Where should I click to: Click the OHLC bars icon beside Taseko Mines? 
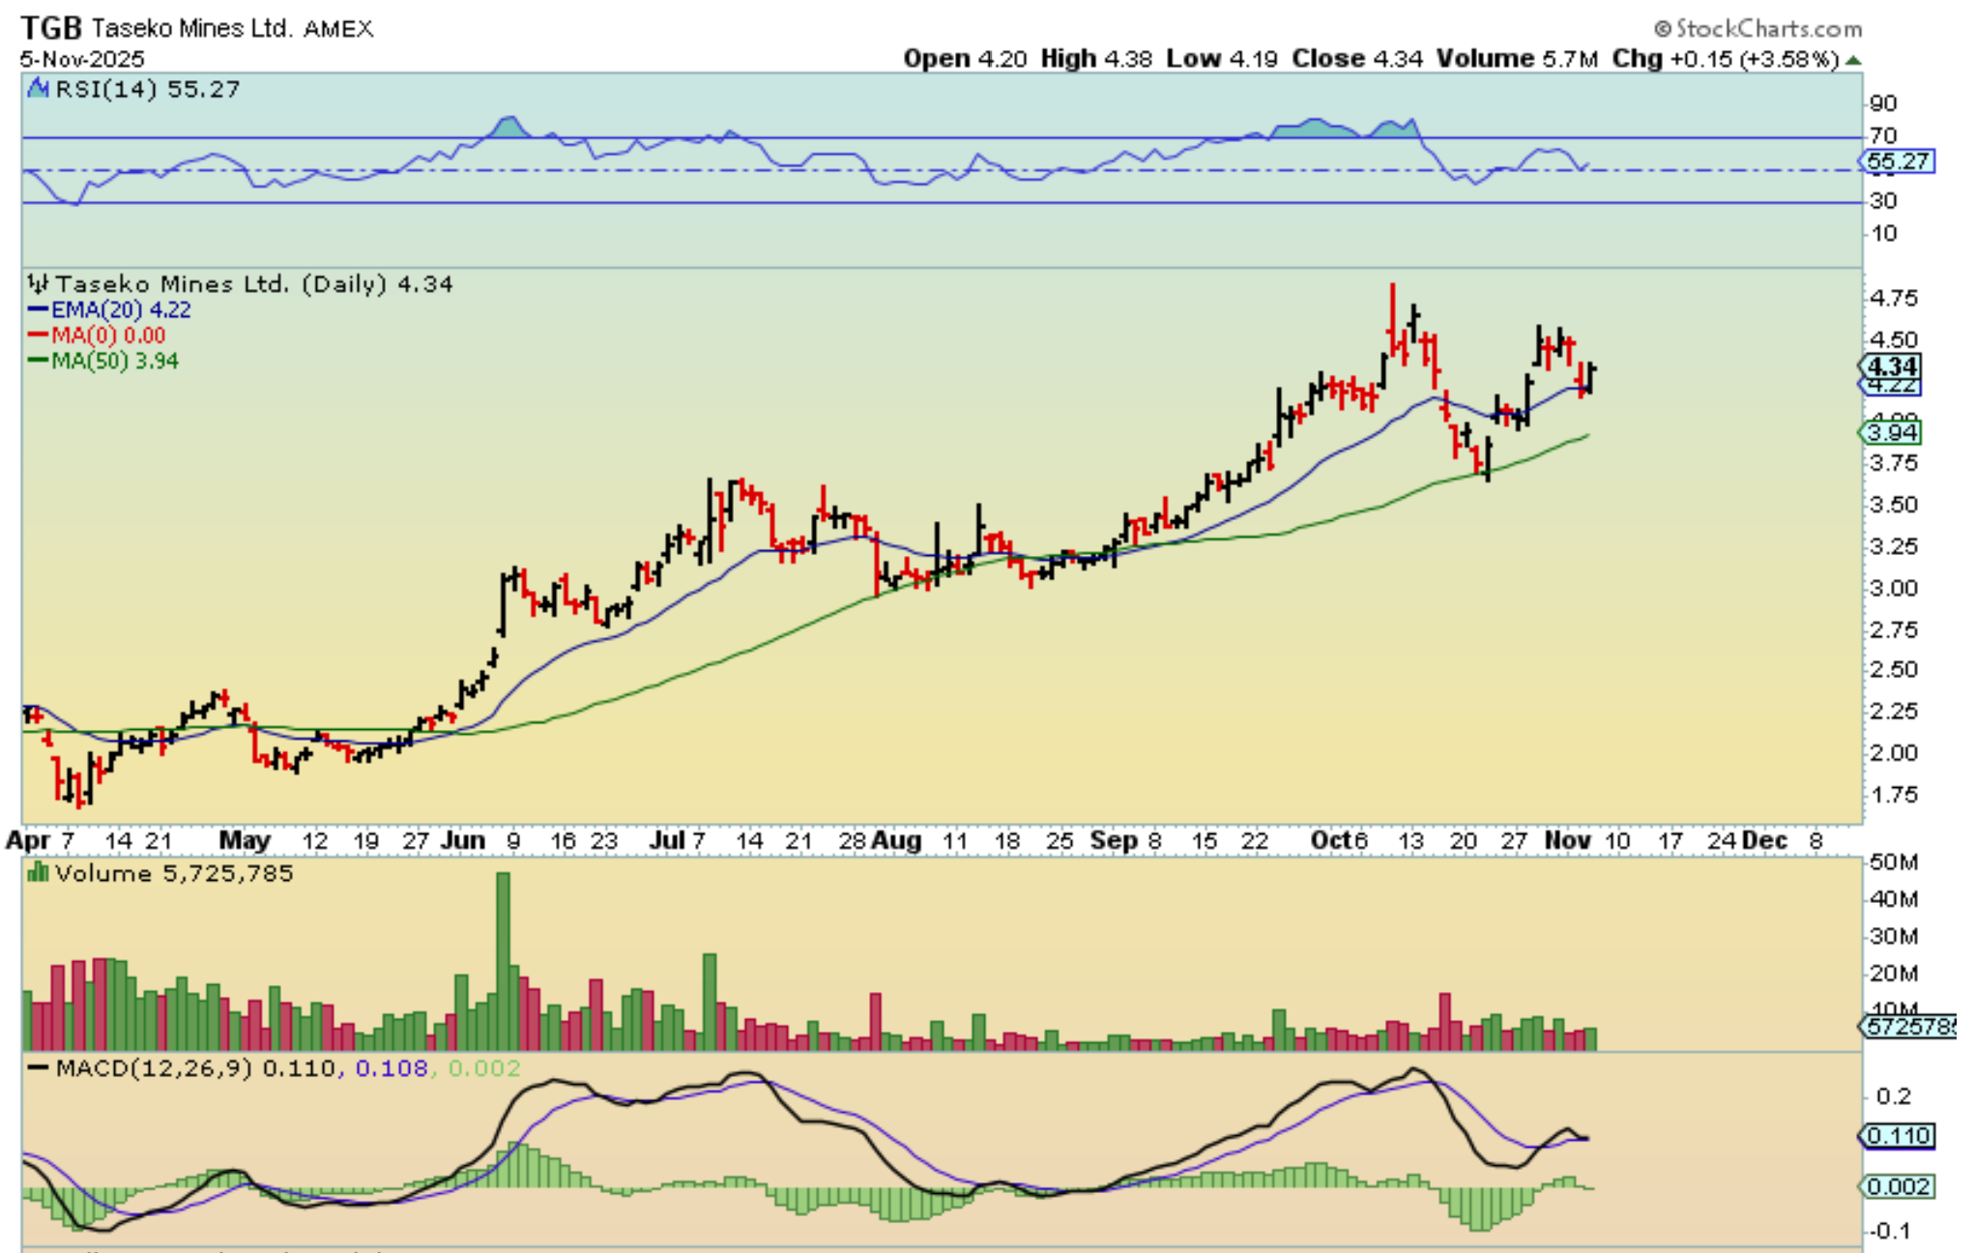38,284
